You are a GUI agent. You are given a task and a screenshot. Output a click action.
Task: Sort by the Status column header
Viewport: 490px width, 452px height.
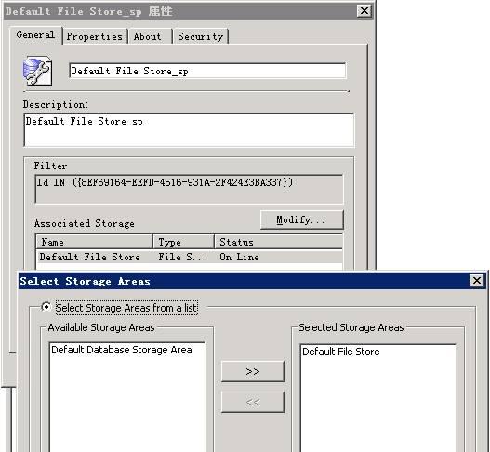[279, 242]
